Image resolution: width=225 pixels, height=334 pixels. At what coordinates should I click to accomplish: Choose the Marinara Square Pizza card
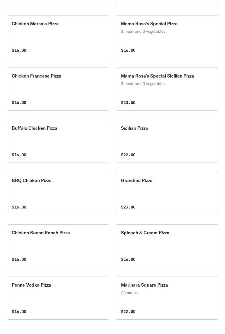[167, 298]
